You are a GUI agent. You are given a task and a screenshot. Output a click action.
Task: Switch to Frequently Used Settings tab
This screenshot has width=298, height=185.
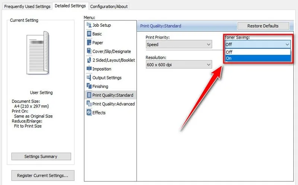[26, 6]
